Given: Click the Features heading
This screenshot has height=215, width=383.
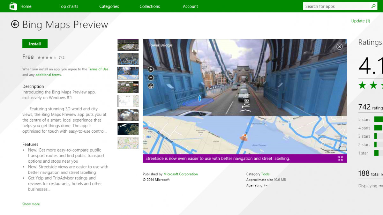Looking at the screenshot, I should point(30,145).
